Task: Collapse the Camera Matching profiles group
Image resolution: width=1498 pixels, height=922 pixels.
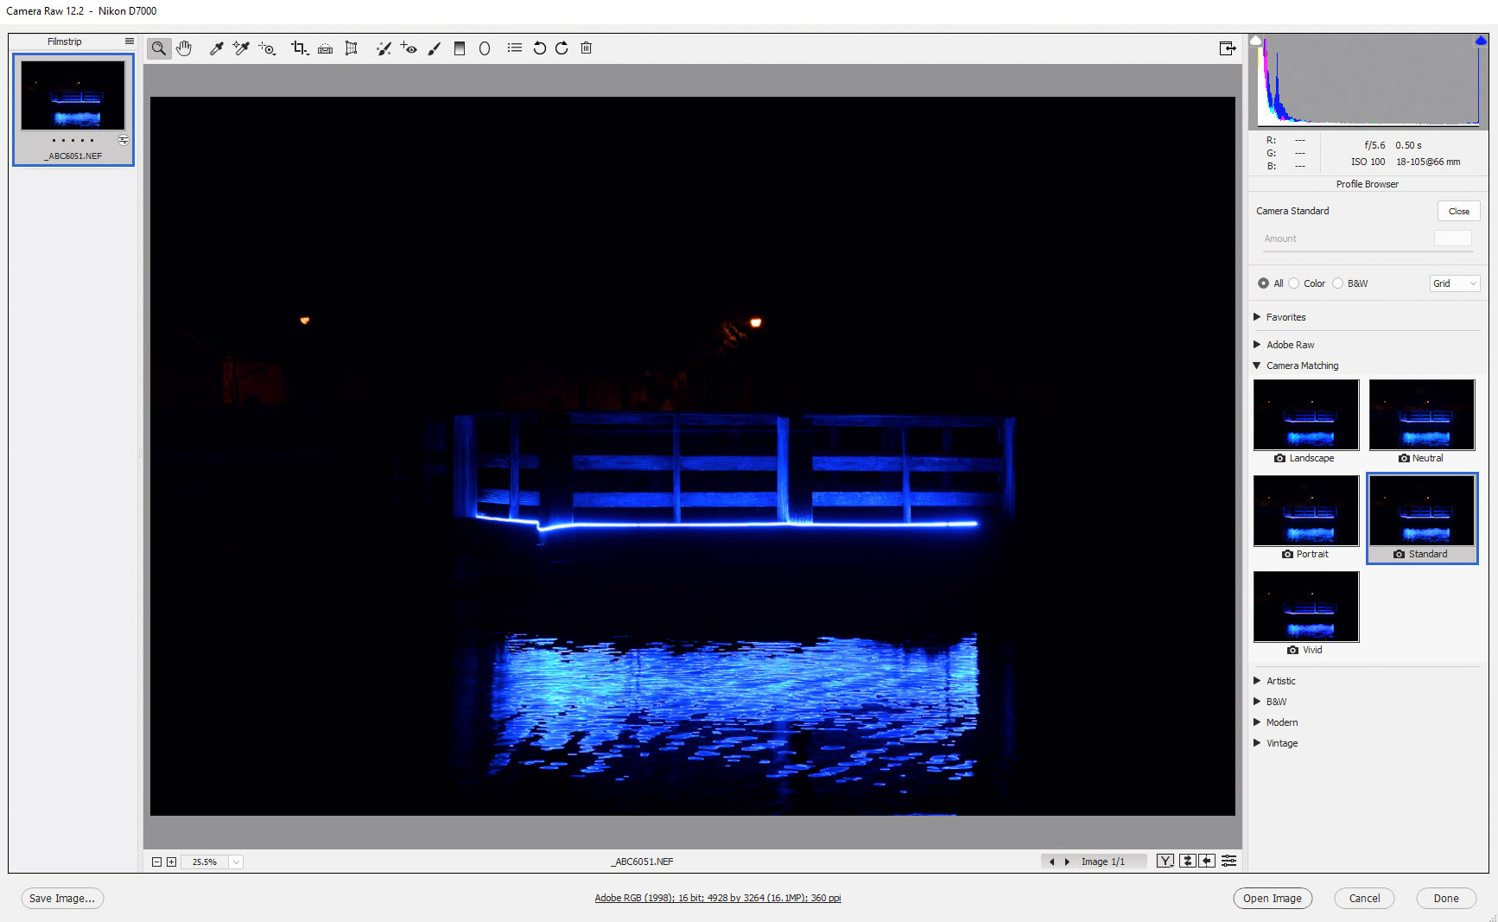Action: pyautogui.click(x=1257, y=366)
